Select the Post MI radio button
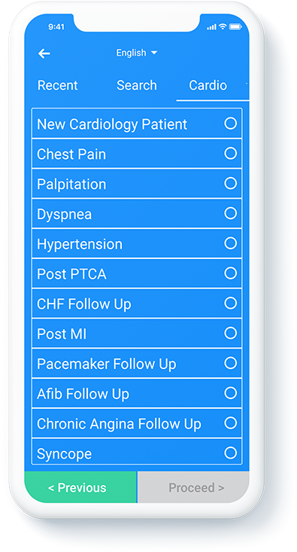 point(231,333)
